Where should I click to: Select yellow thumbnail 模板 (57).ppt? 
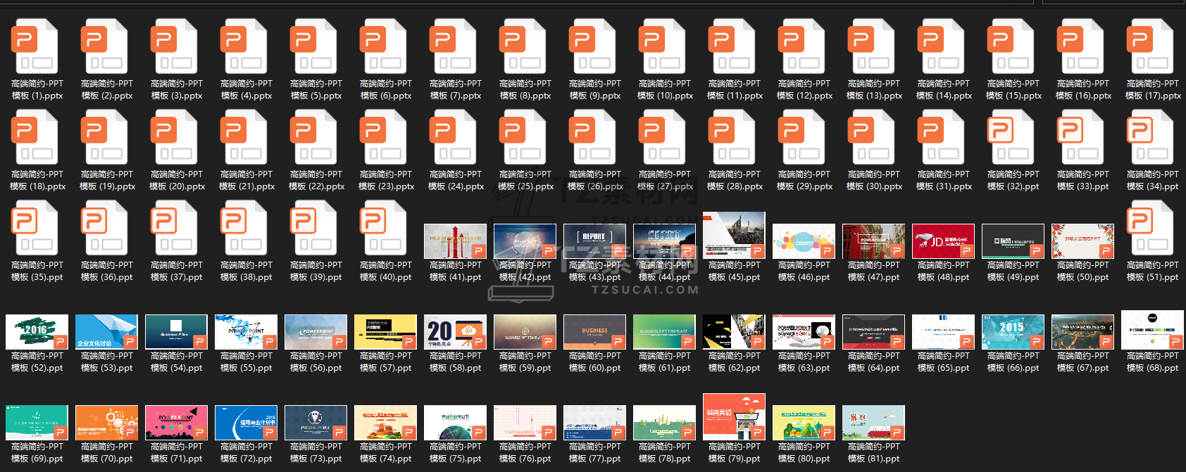tap(385, 332)
